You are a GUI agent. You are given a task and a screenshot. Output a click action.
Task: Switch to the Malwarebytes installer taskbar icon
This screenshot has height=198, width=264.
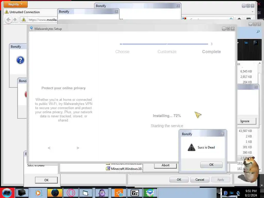pos(150,193)
